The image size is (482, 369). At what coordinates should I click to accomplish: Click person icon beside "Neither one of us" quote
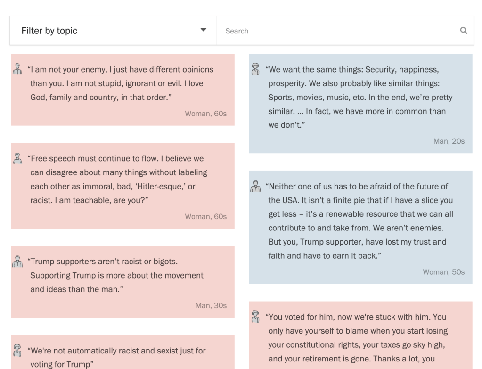256,186
